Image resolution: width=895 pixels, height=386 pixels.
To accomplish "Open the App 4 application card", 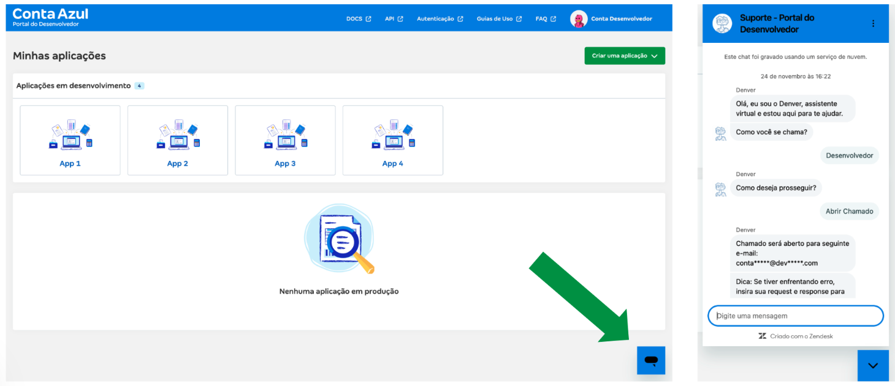I will [x=393, y=141].
